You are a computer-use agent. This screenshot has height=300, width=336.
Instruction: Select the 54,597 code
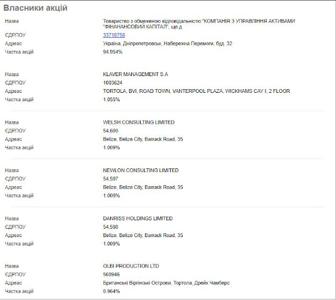[111, 179]
